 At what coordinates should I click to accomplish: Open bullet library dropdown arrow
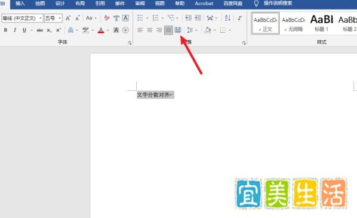point(148,18)
